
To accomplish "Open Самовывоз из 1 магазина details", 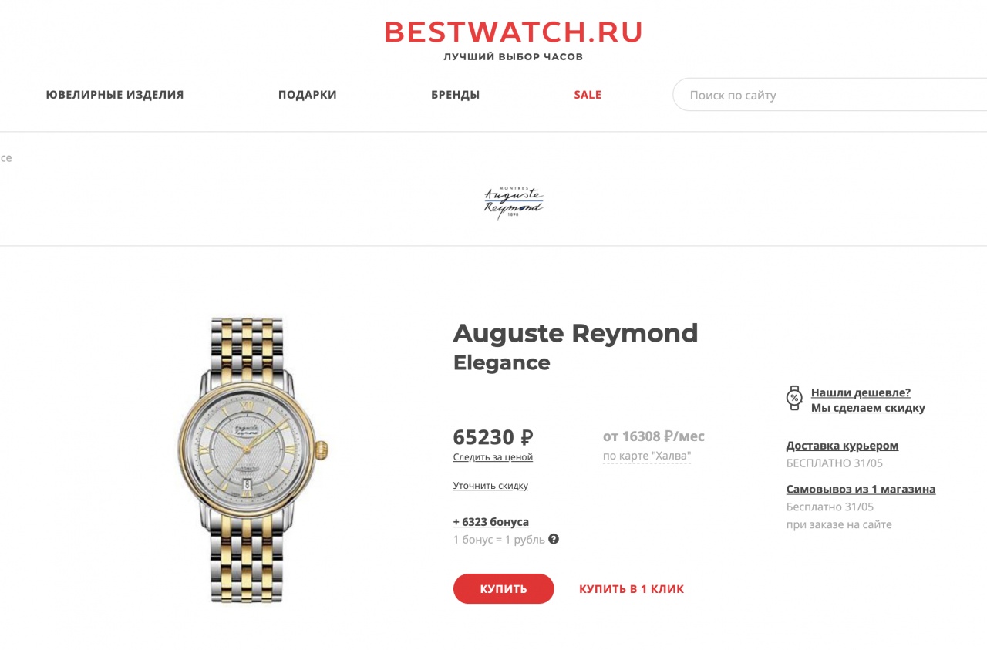I will [x=861, y=490].
